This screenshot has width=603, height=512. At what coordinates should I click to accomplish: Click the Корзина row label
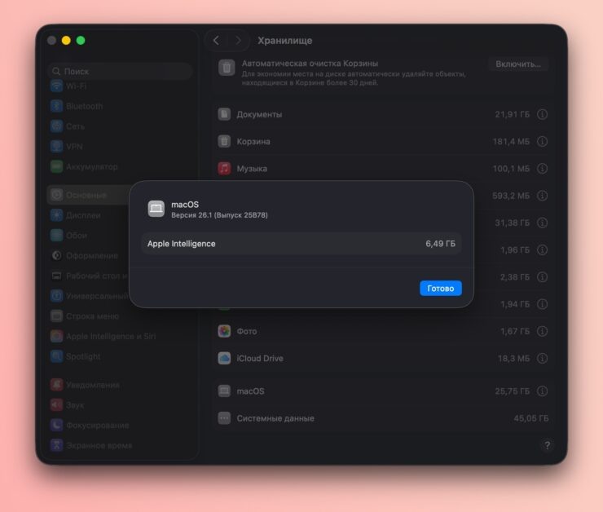coord(253,142)
